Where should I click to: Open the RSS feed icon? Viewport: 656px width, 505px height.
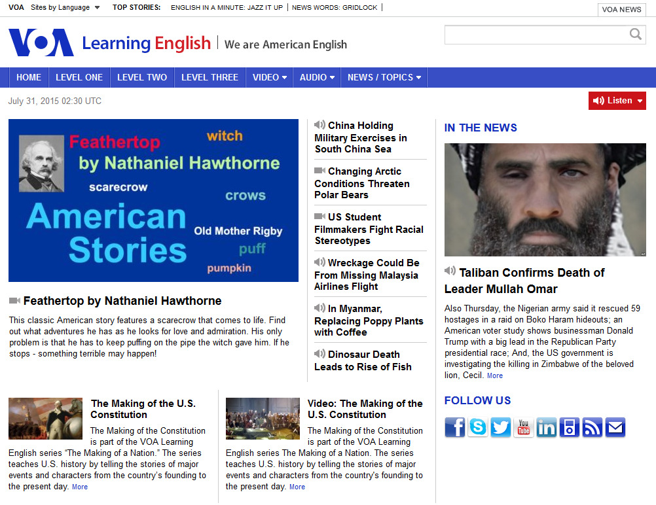tap(592, 427)
